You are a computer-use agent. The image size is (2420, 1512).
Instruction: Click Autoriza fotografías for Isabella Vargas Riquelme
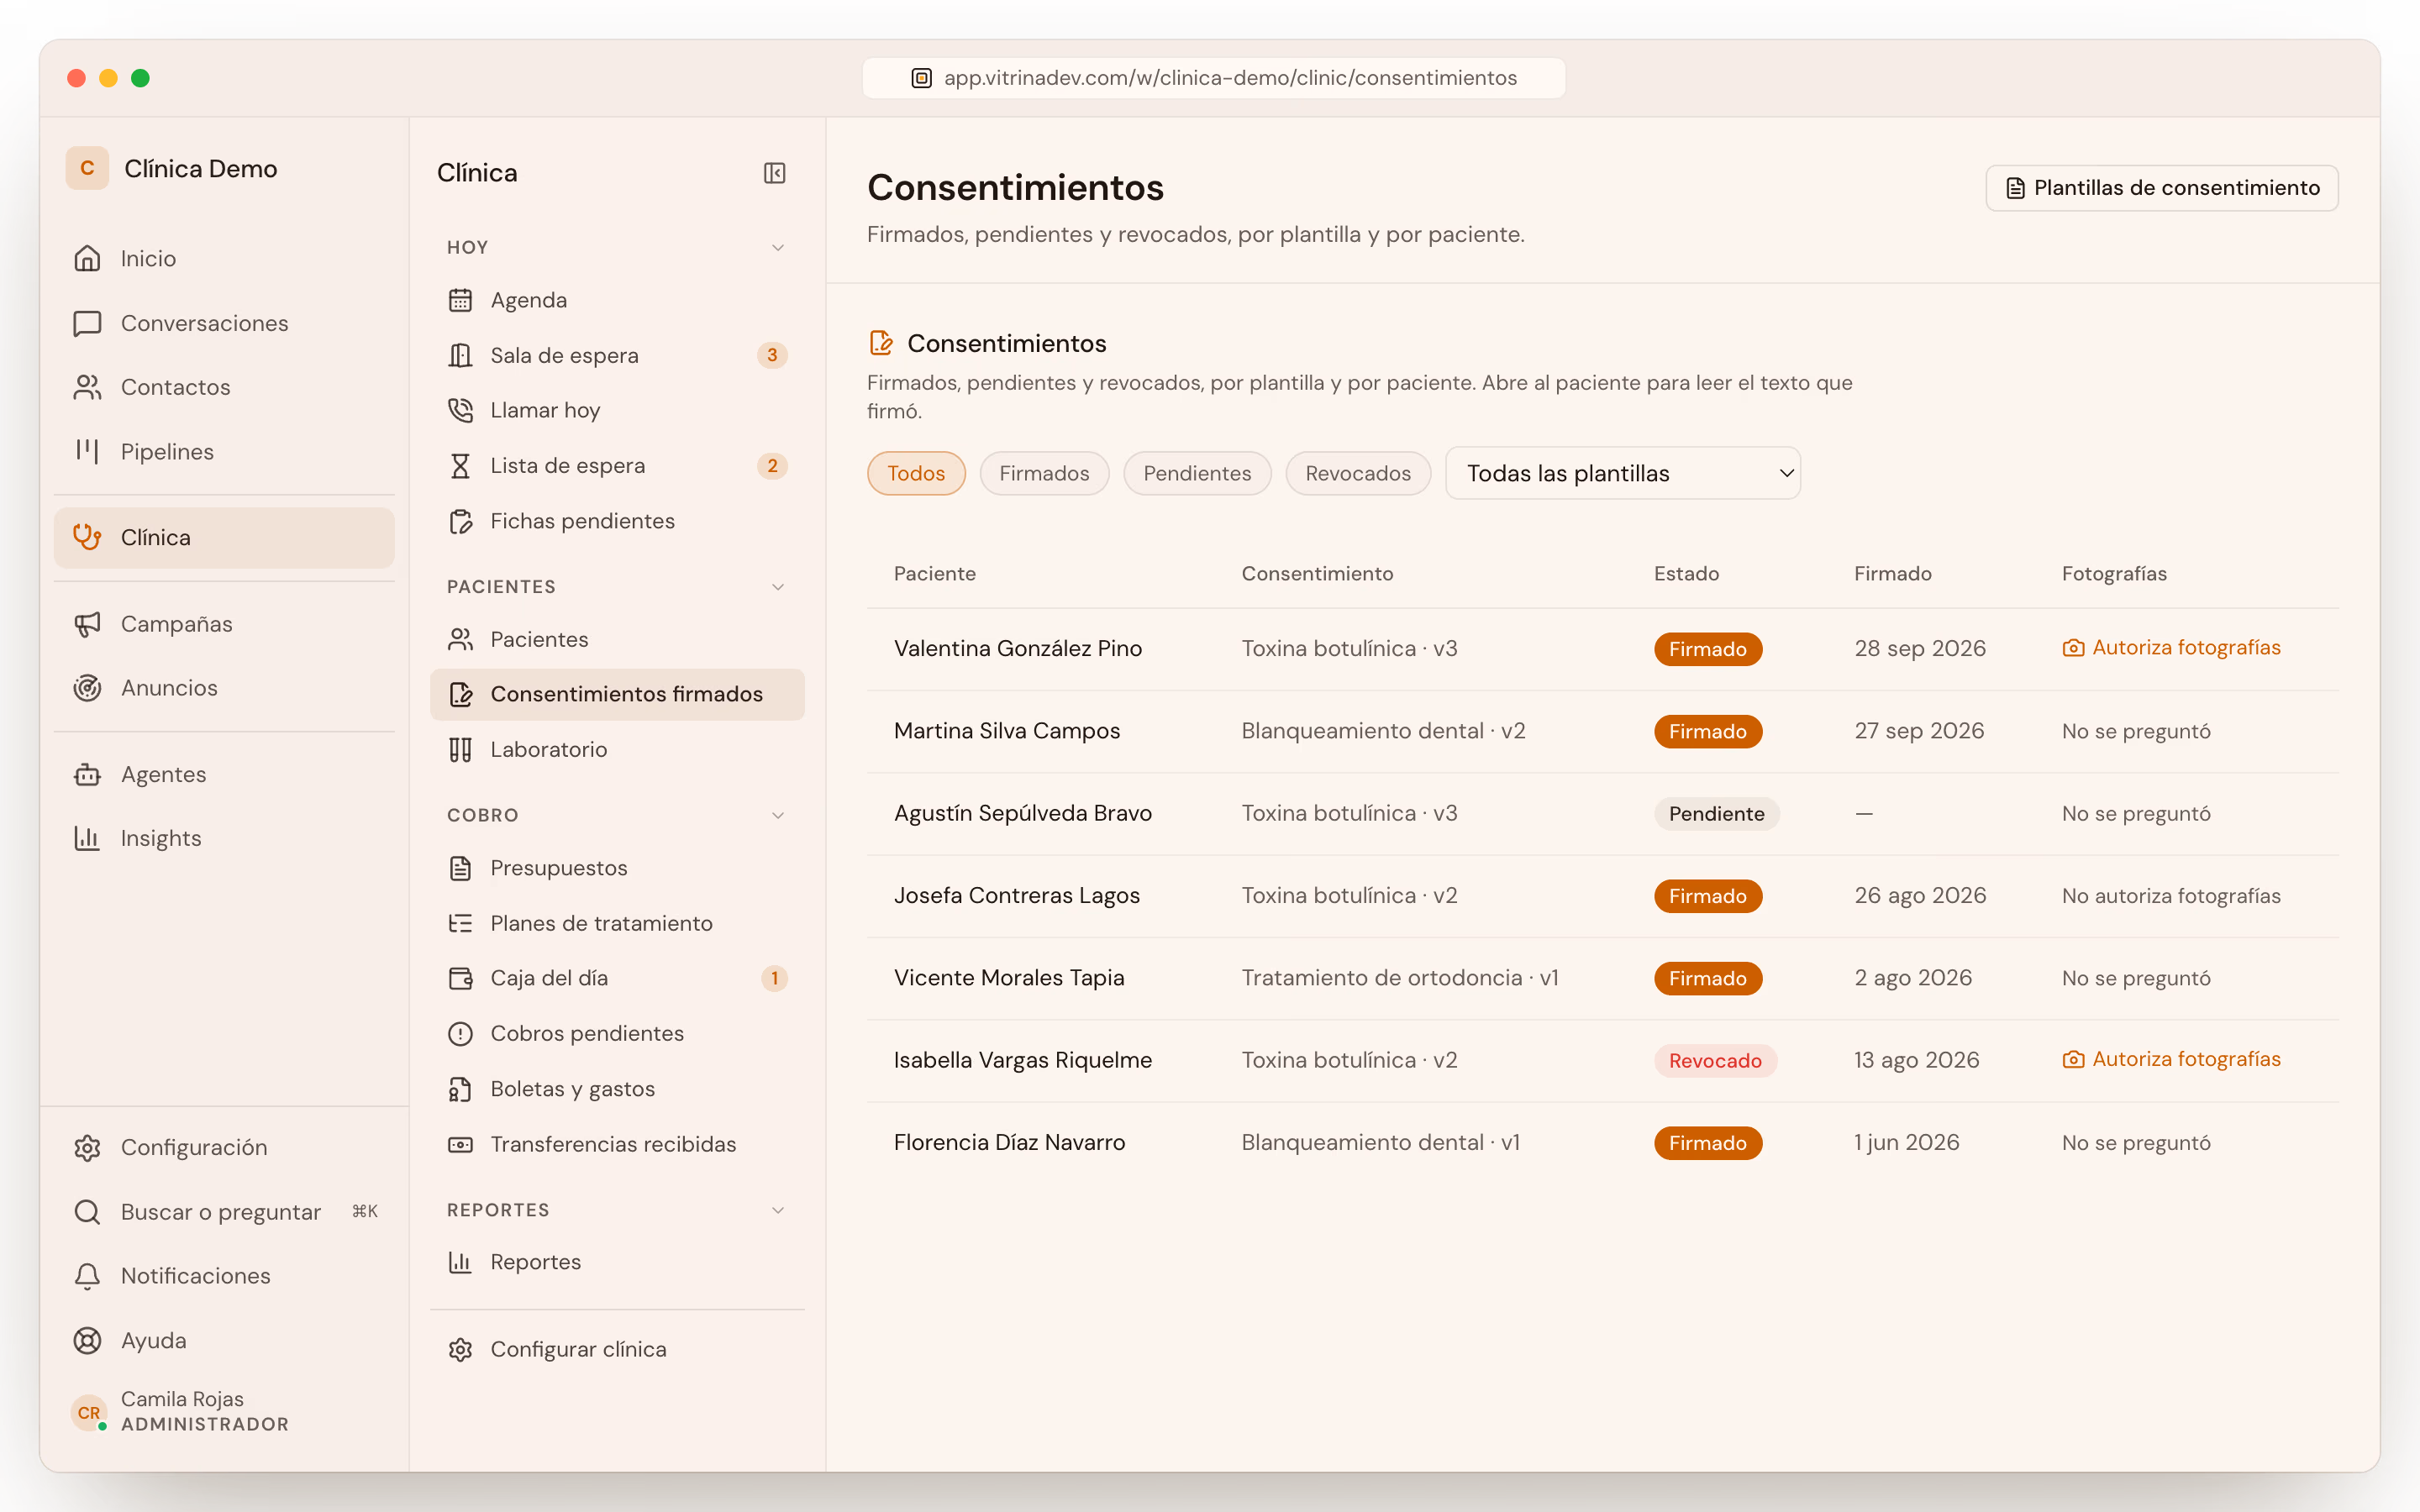pos(2171,1059)
